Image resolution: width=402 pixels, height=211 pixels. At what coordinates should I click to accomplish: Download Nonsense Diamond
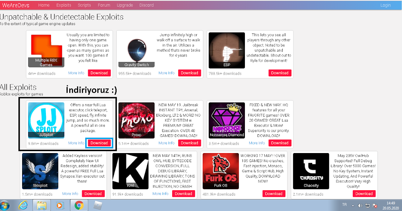[280, 143]
